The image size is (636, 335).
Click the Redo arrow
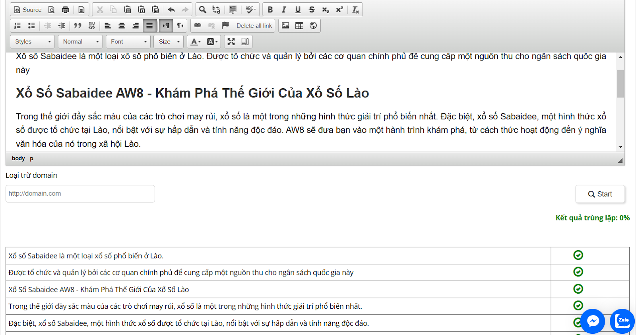point(185,10)
